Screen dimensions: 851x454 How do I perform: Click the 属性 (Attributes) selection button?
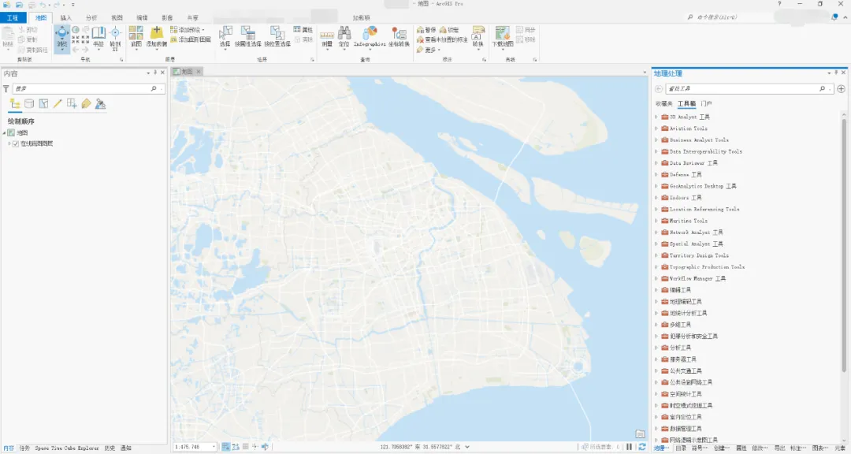[x=303, y=30]
